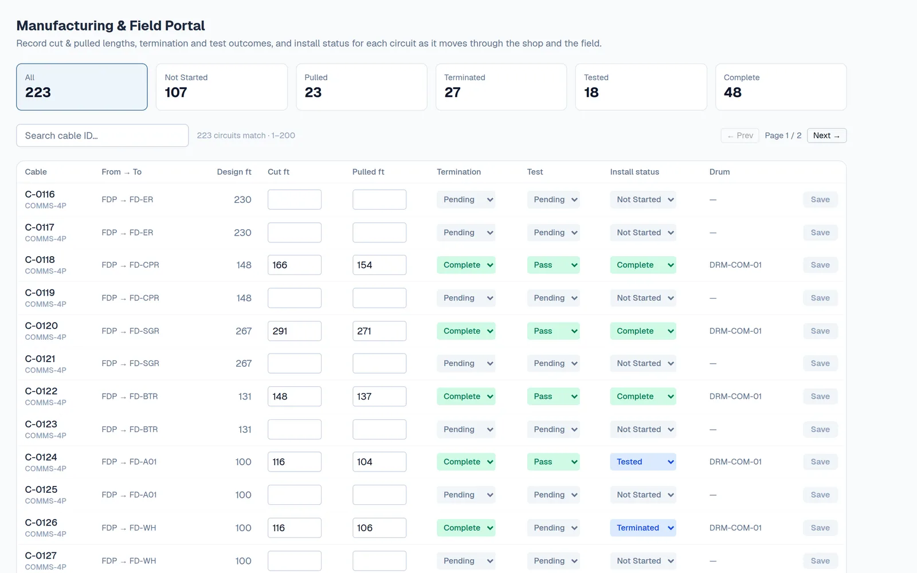917x573 pixels.
Task: Click the 223 circuits match text
Action: pyautogui.click(x=246, y=135)
